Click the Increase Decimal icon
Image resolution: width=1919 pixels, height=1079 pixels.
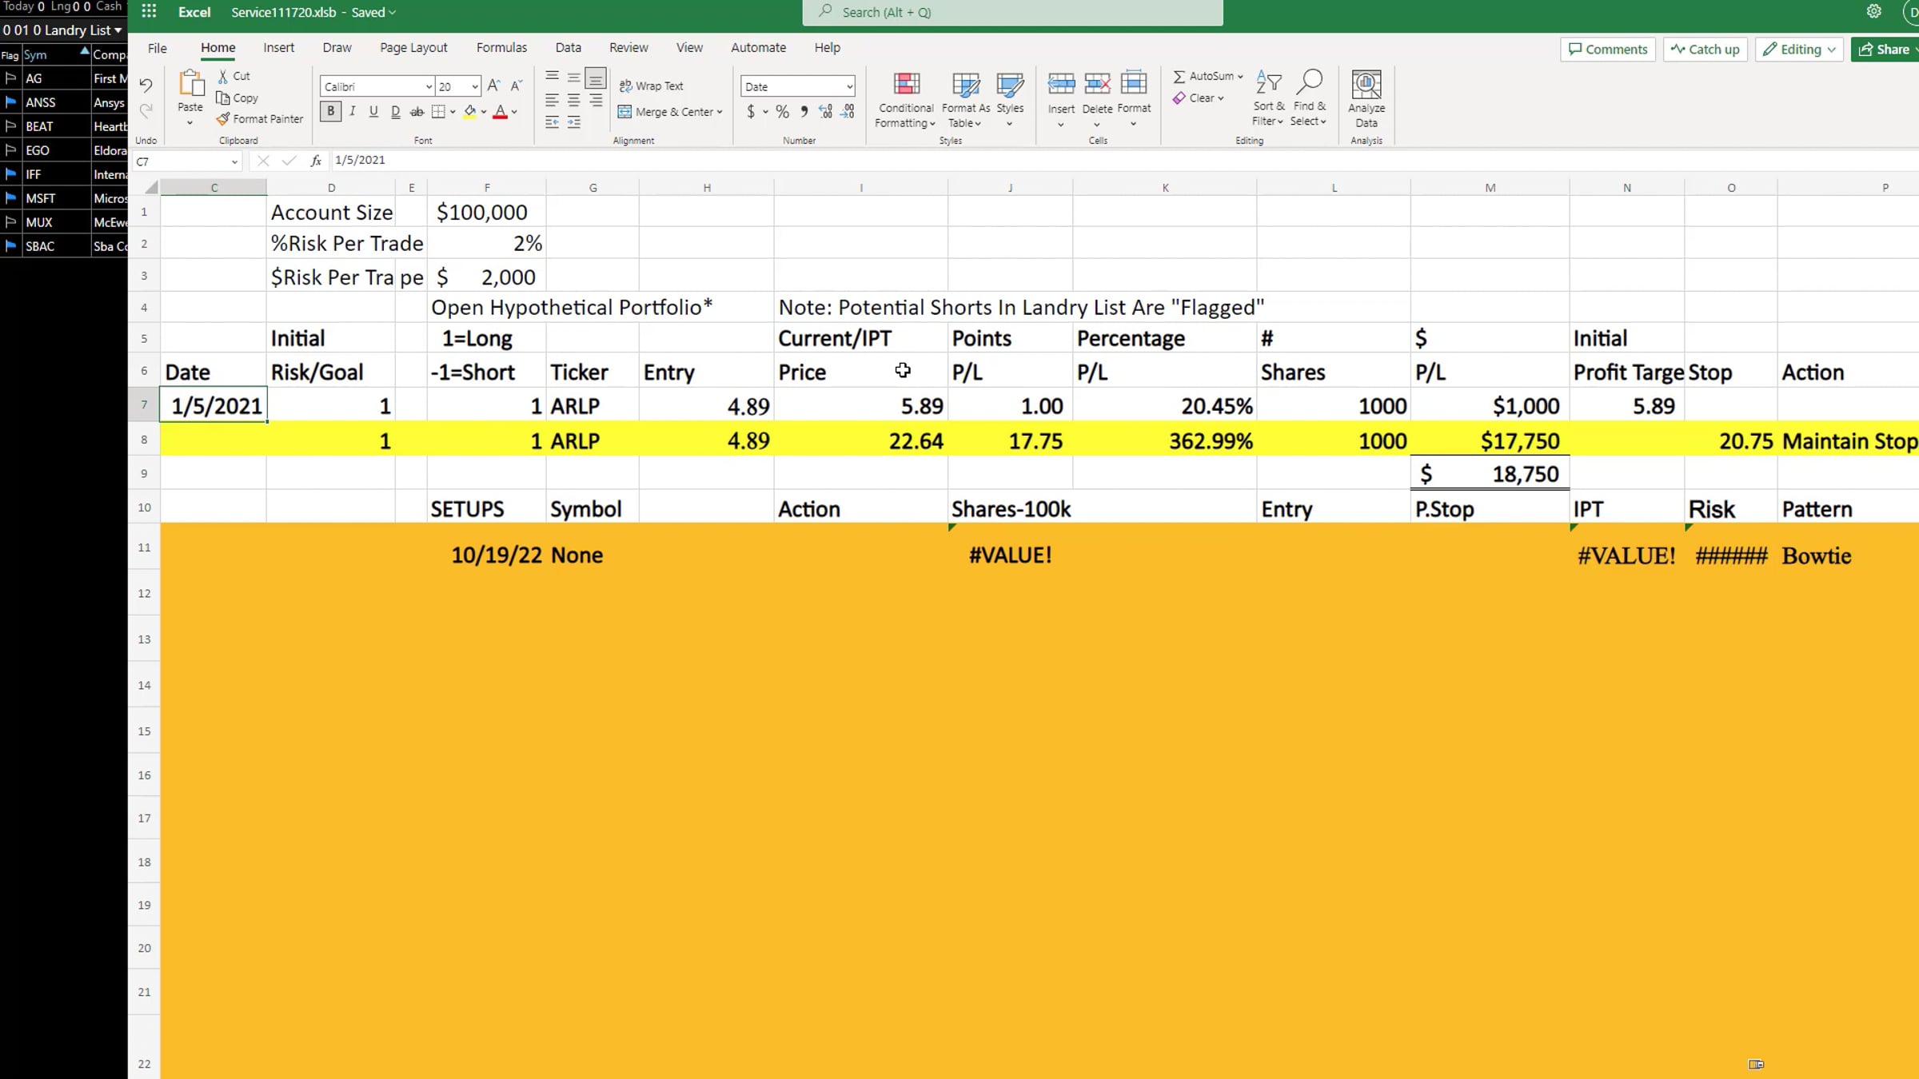point(826,112)
